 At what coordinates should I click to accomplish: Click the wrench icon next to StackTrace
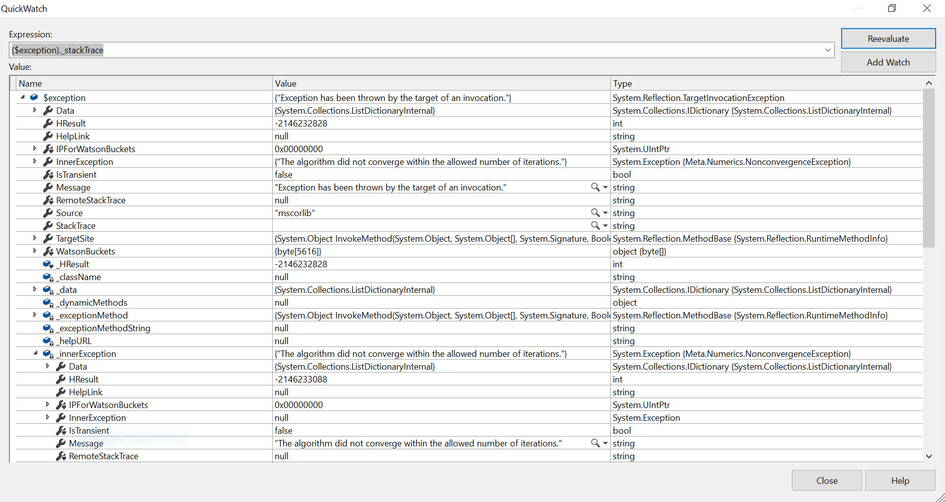click(48, 225)
